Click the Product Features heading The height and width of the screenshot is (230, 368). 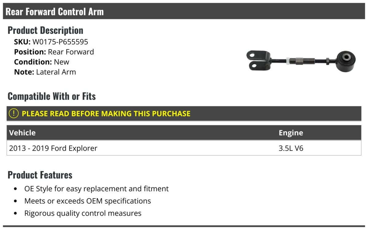point(40,175)
